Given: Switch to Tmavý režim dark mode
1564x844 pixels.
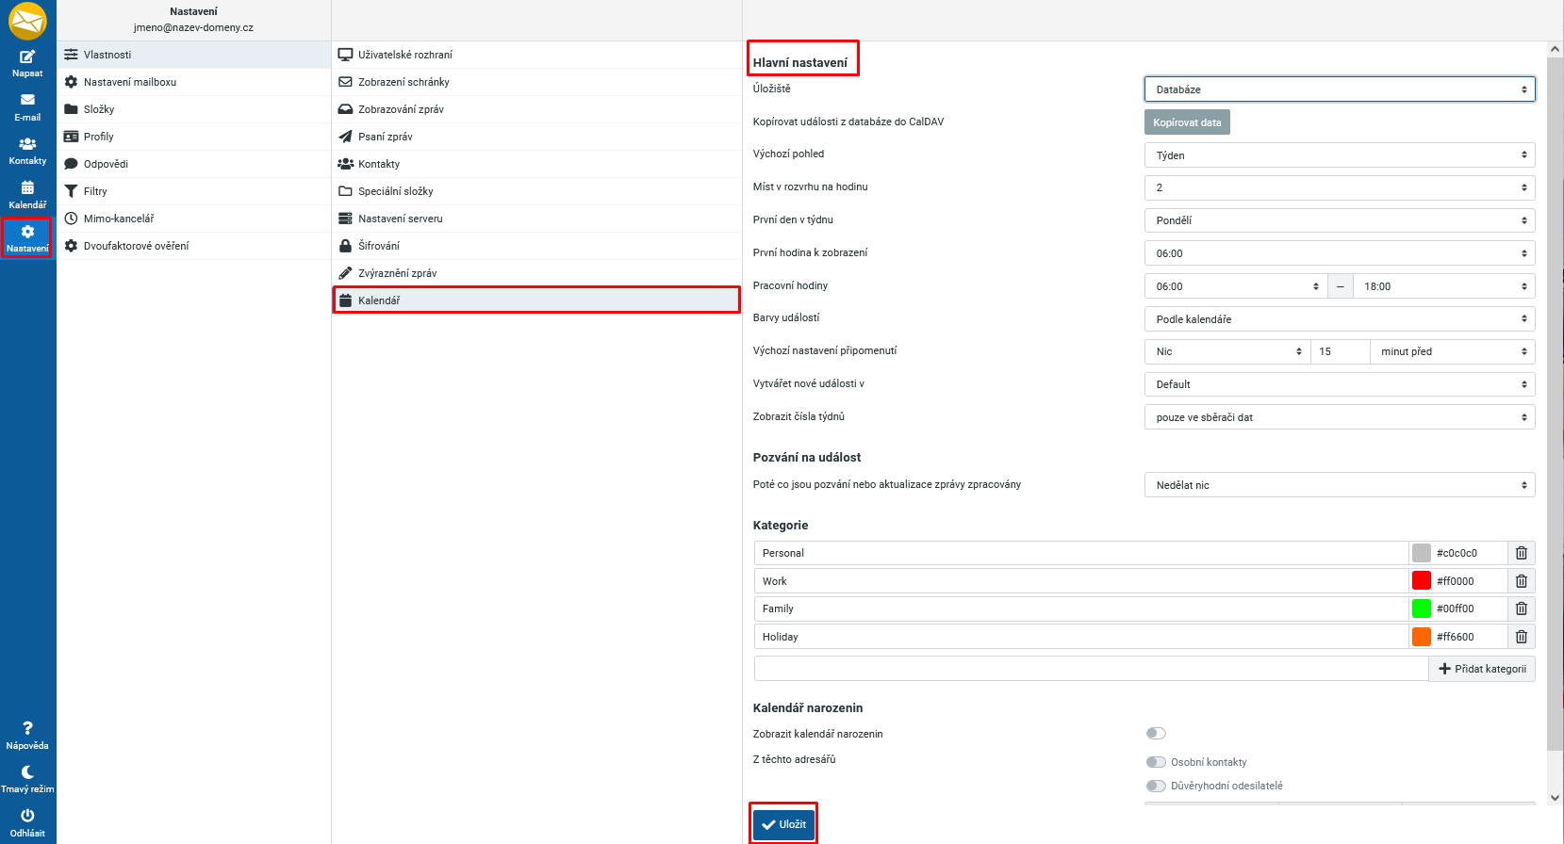Looking at the screenshot, I should (x=27, y=778).
